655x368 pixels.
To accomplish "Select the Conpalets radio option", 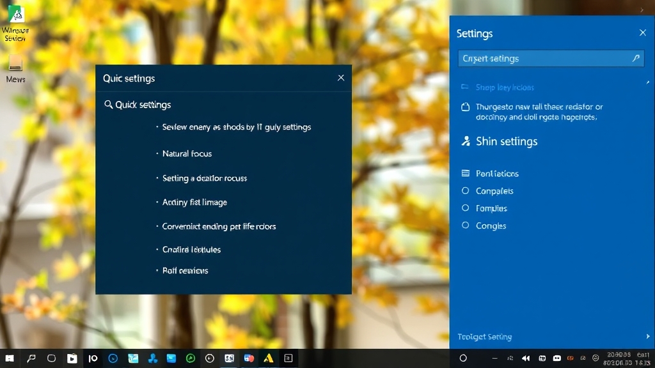I will tap(465, 191).
